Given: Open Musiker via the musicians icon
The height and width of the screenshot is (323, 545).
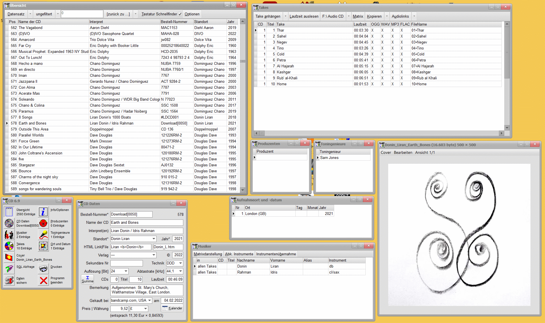Looking at the screenshot, I should (9, 235).
